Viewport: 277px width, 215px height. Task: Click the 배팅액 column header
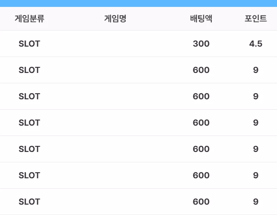201,19
